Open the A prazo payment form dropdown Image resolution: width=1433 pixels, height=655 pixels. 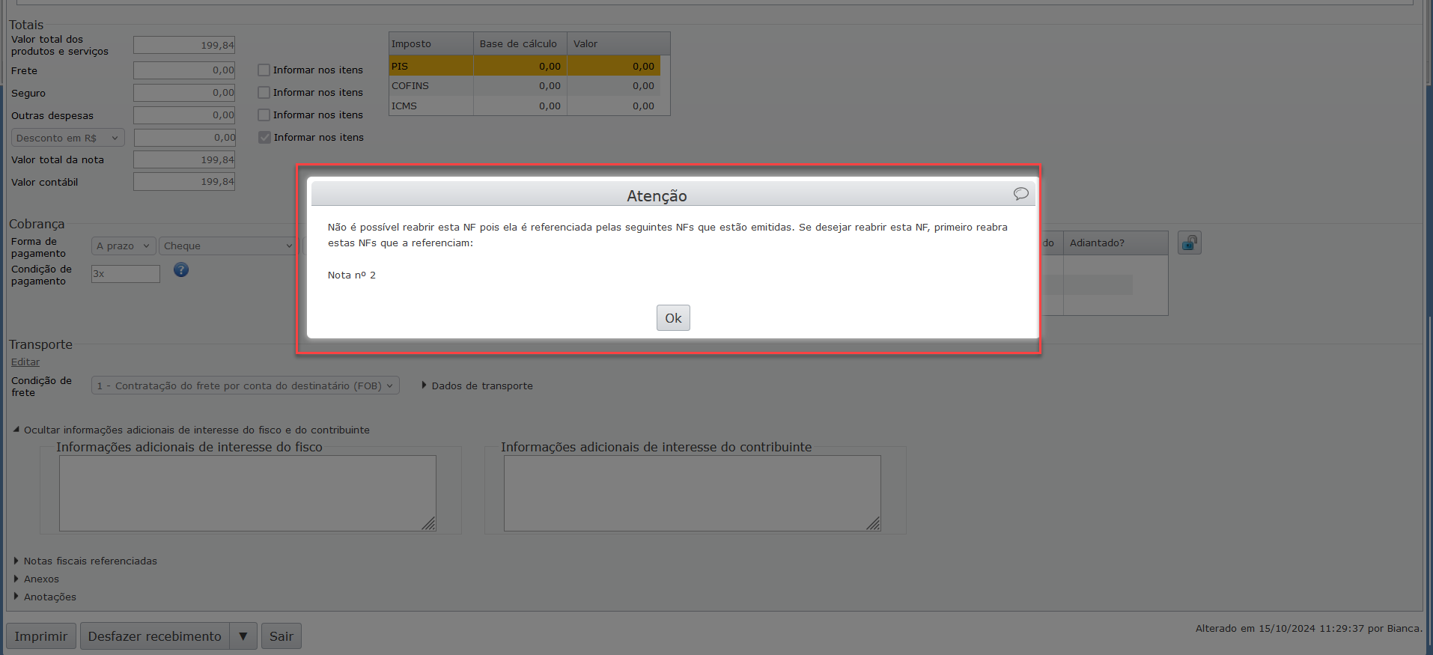(x=124, y=246)
